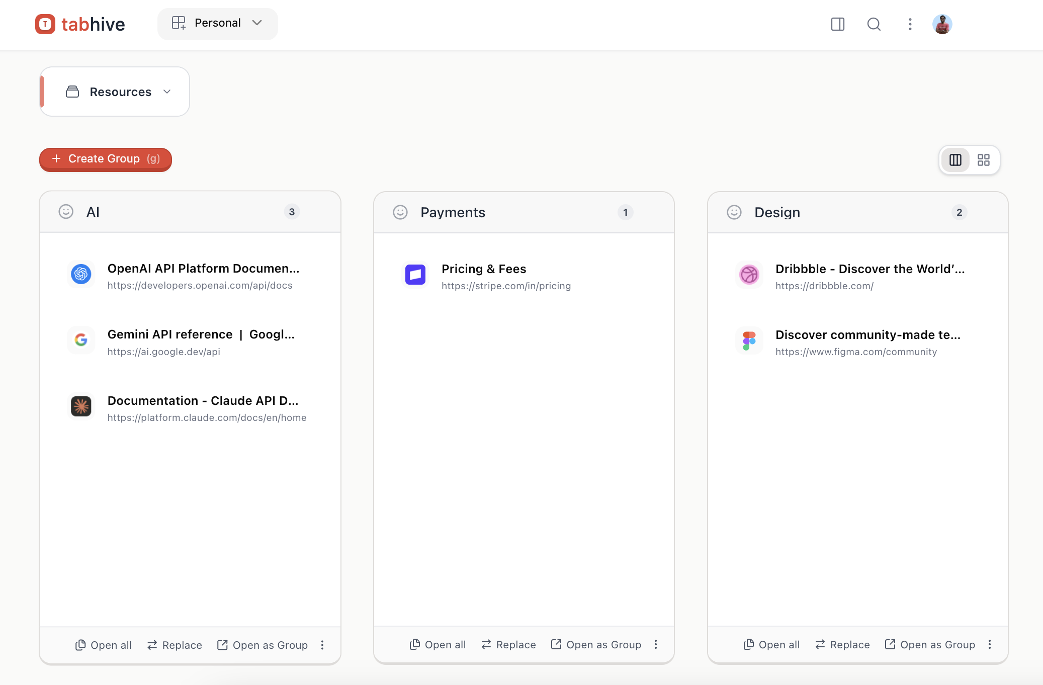
Task: Open the Personal workspace dropdown
Action: click(x=217, y=24)
